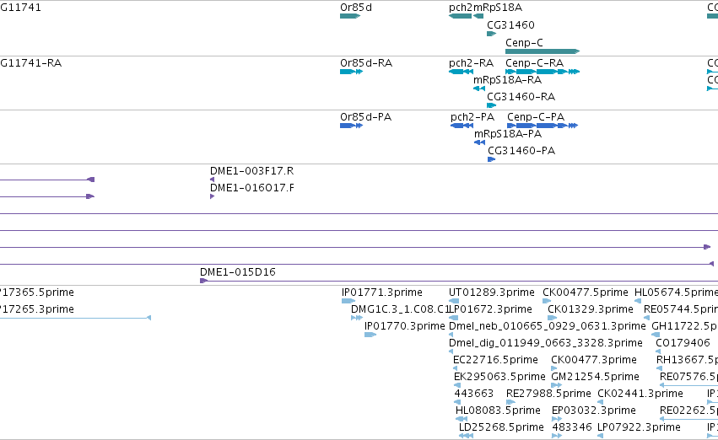Click the Cenp-C gene label
This screenshot has width=718, height=440.
coord(524,43)
